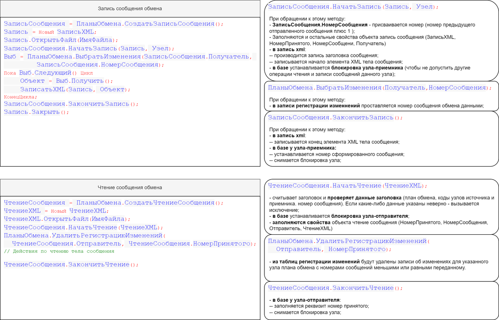Click the code line with 'СоздатьЗаписьСообщения()'
The width and height of the screenshot is (499, 320).
coord(114,24)
